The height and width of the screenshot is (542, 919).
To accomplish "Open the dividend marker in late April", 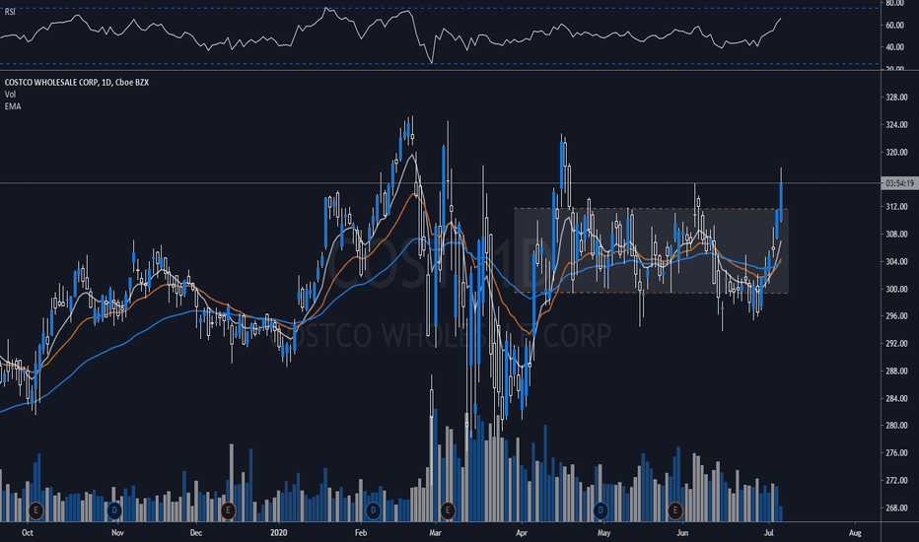I will coord(601,510).
